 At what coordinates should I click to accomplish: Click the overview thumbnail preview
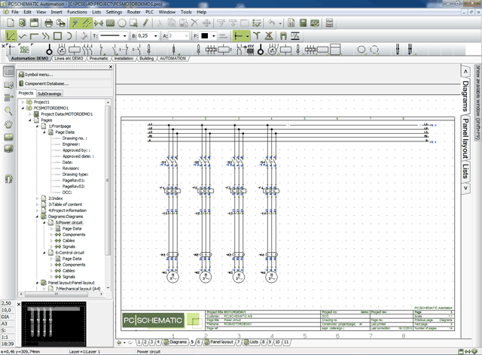coord(54,323)
